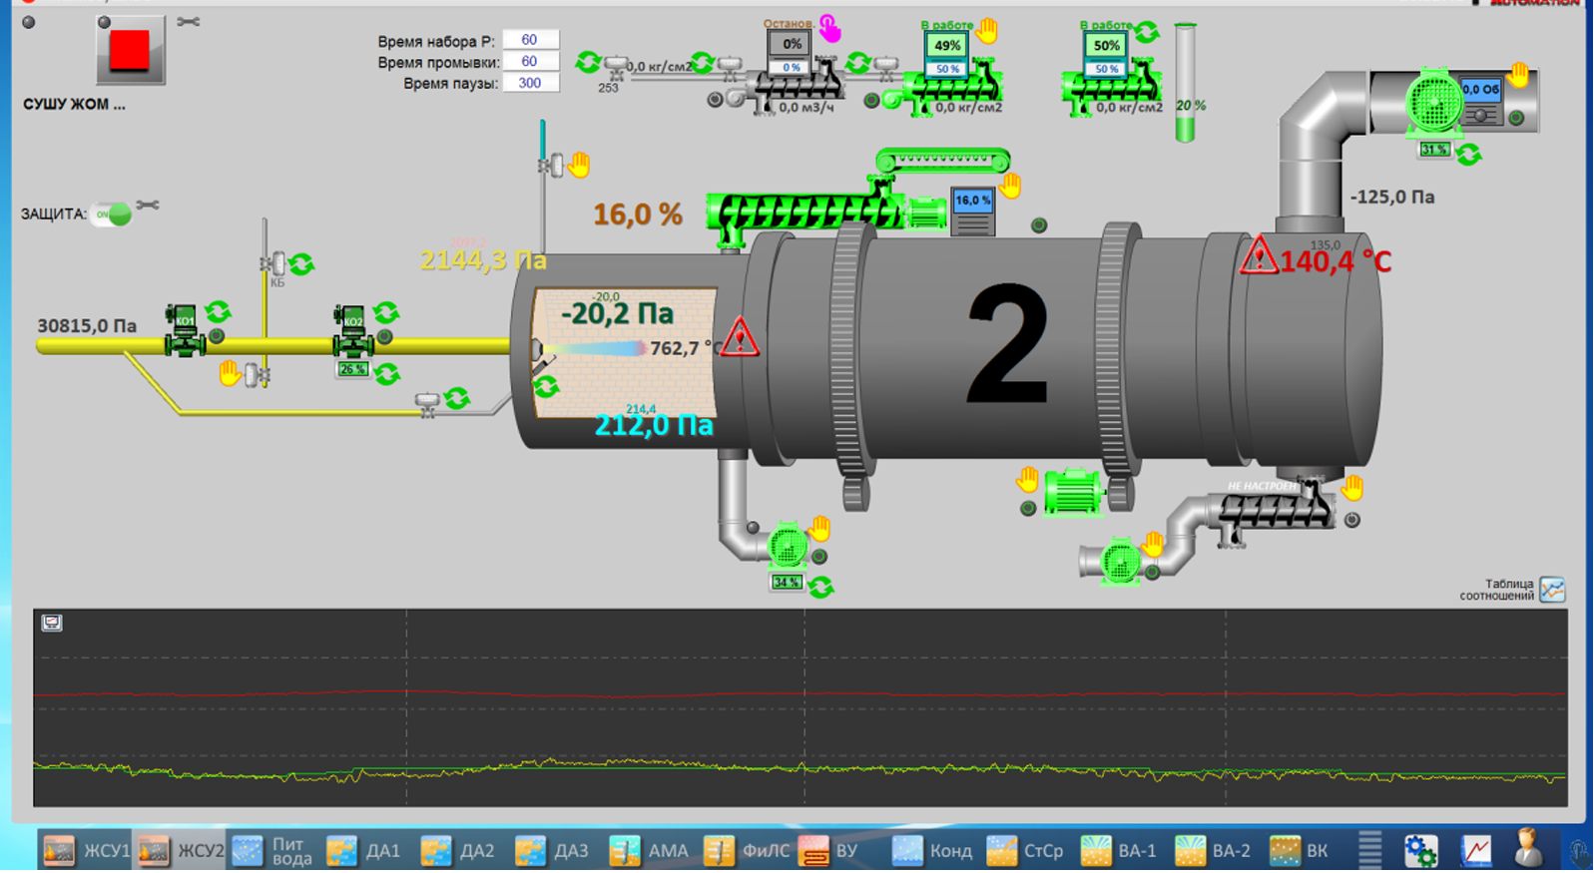
Task: Toggle auto mode icon above KO2 valve
Action: (x=386, y=312)
